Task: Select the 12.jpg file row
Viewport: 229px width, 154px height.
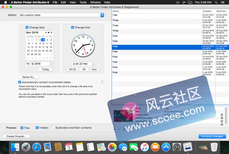Action: tap(170, 32)
